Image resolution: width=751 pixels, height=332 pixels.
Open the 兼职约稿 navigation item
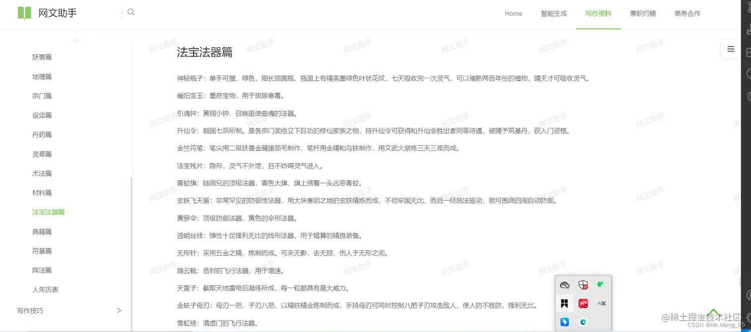pyautogui.click(x=643, y=14)
